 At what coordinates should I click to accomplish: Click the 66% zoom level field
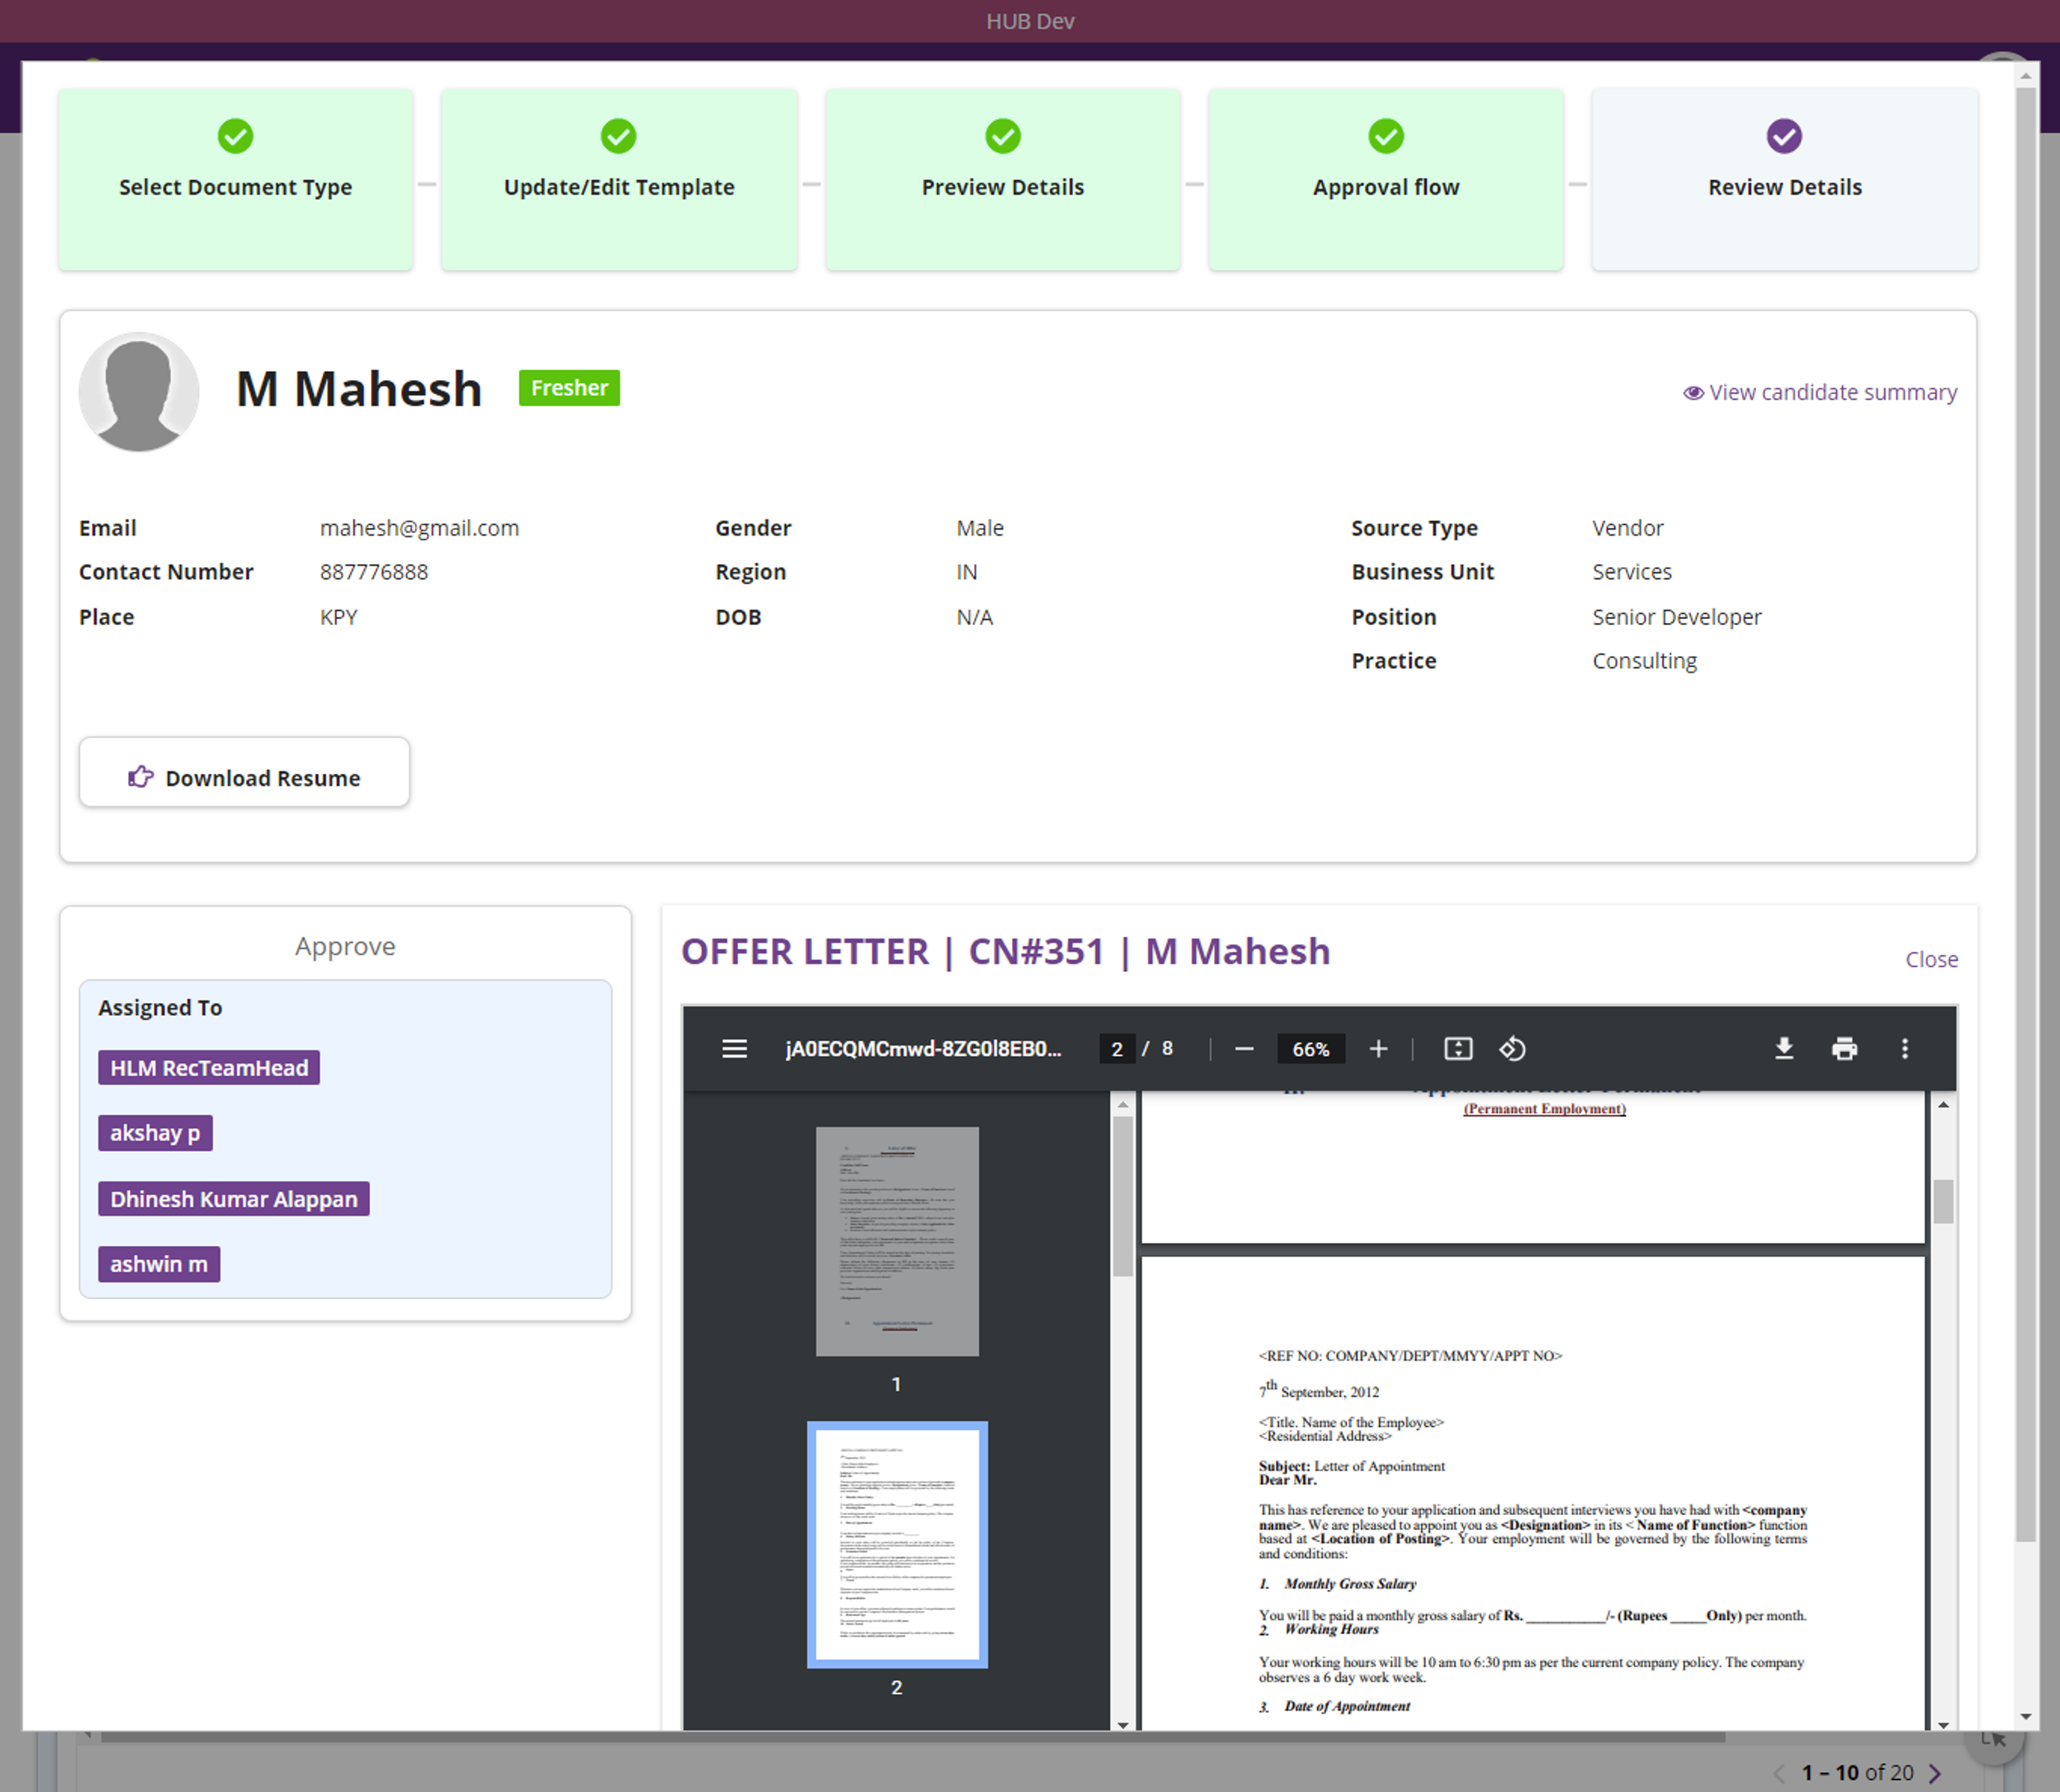pos(1311,1049)
